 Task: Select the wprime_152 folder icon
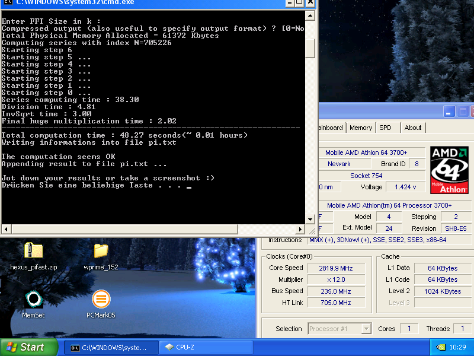click(x=101, y=250)
